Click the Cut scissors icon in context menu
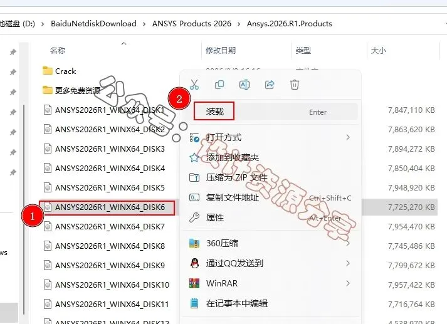Image resolution: width=447 pixels, height=324 pixels. click(x=194, y=85)
